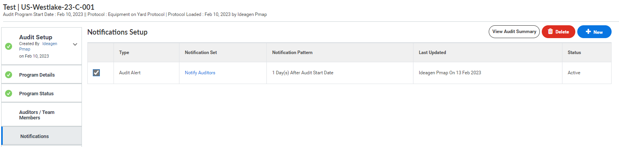
Task: Collapse the Audit Setup chevron
Action: 75,44
